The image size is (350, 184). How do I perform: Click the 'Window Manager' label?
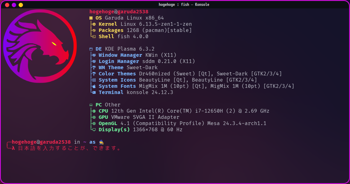(x=120, y=55)
